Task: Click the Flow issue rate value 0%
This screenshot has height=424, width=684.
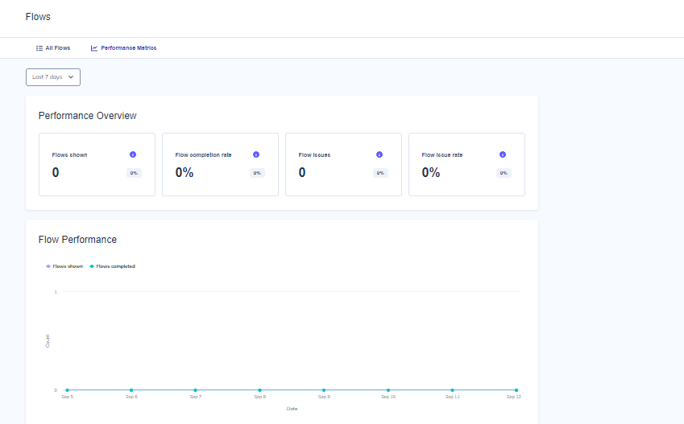Action: point(431,172)
